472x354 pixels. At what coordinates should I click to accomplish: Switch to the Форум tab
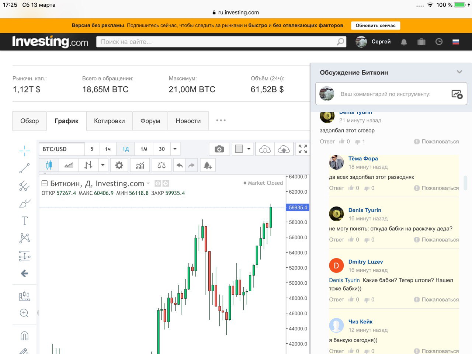click(x=150, y=121)
